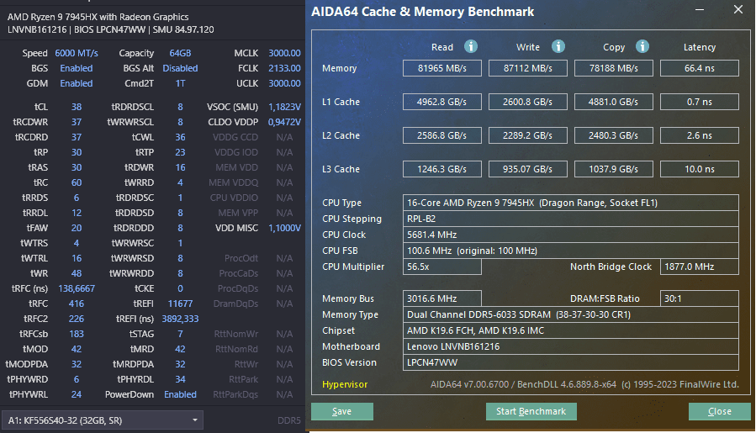The image size is (756, 433).
Task: Click the tCWL value 36
Action: click(180, 137)
